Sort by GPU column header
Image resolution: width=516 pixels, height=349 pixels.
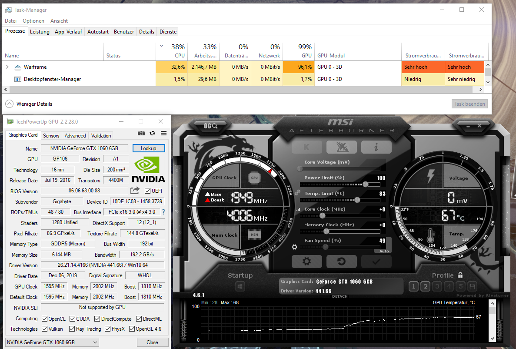tap(299, 51)
